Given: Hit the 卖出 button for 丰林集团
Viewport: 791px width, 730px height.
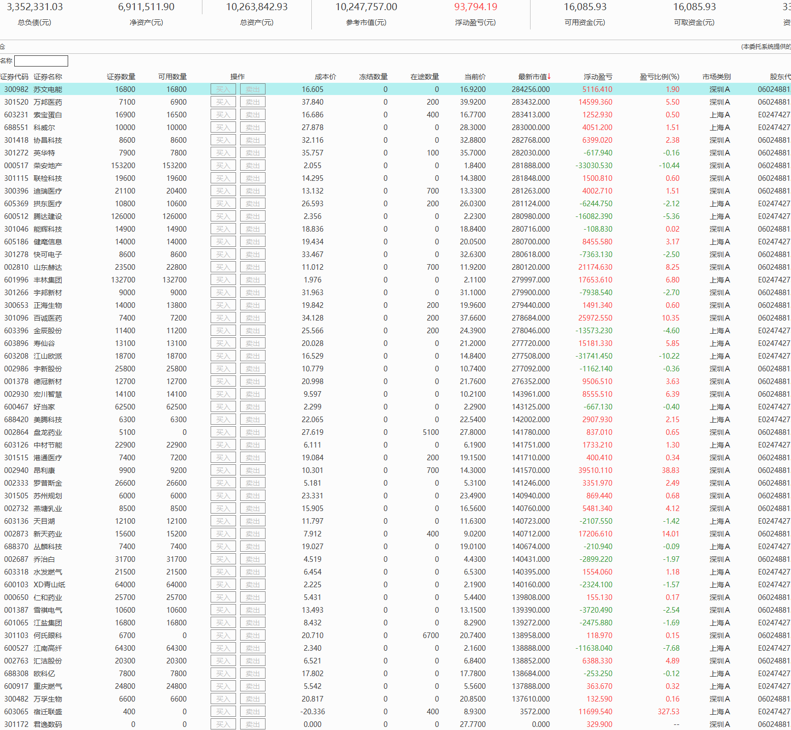Looking at the screenshot, I should pos(252,280).
